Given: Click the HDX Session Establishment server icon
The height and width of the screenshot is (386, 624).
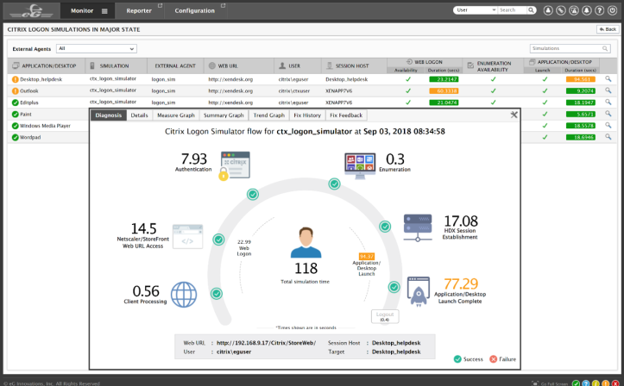Looking at the screenshot, I should click(418, 227).
